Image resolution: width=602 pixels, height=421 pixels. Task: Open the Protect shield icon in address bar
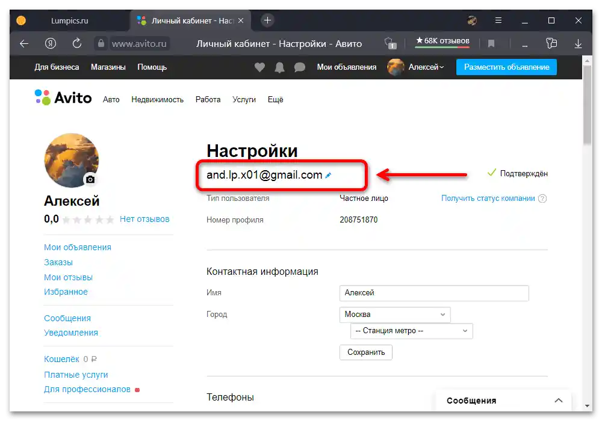[x=390, y=43]
